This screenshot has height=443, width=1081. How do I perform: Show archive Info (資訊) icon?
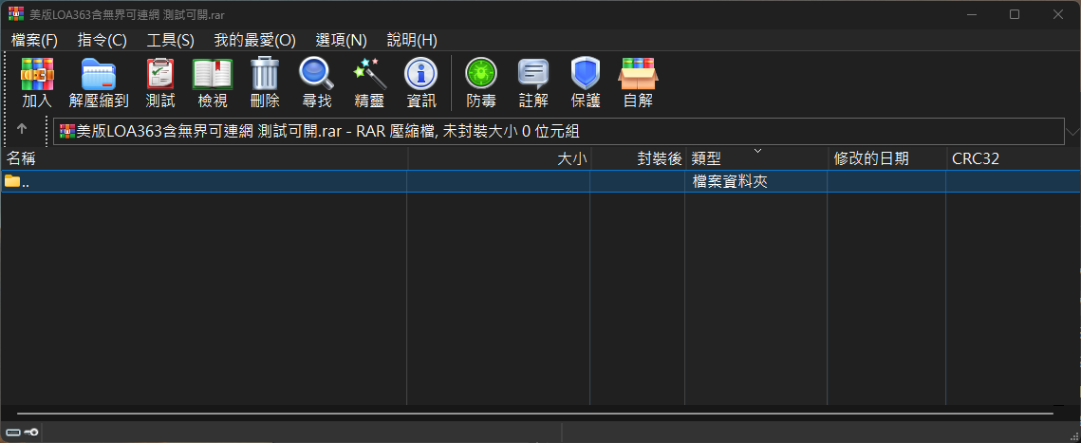(x=420, y=82)
